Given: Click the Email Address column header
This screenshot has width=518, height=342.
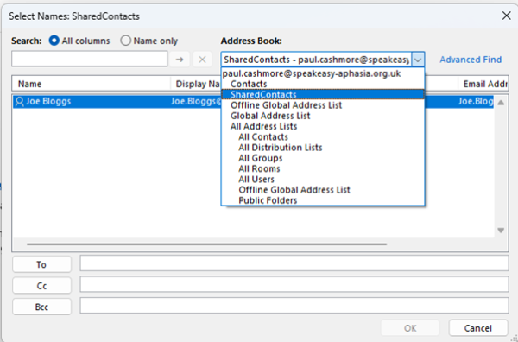Looking at the screenshot, I should click(x=483, y=84).
